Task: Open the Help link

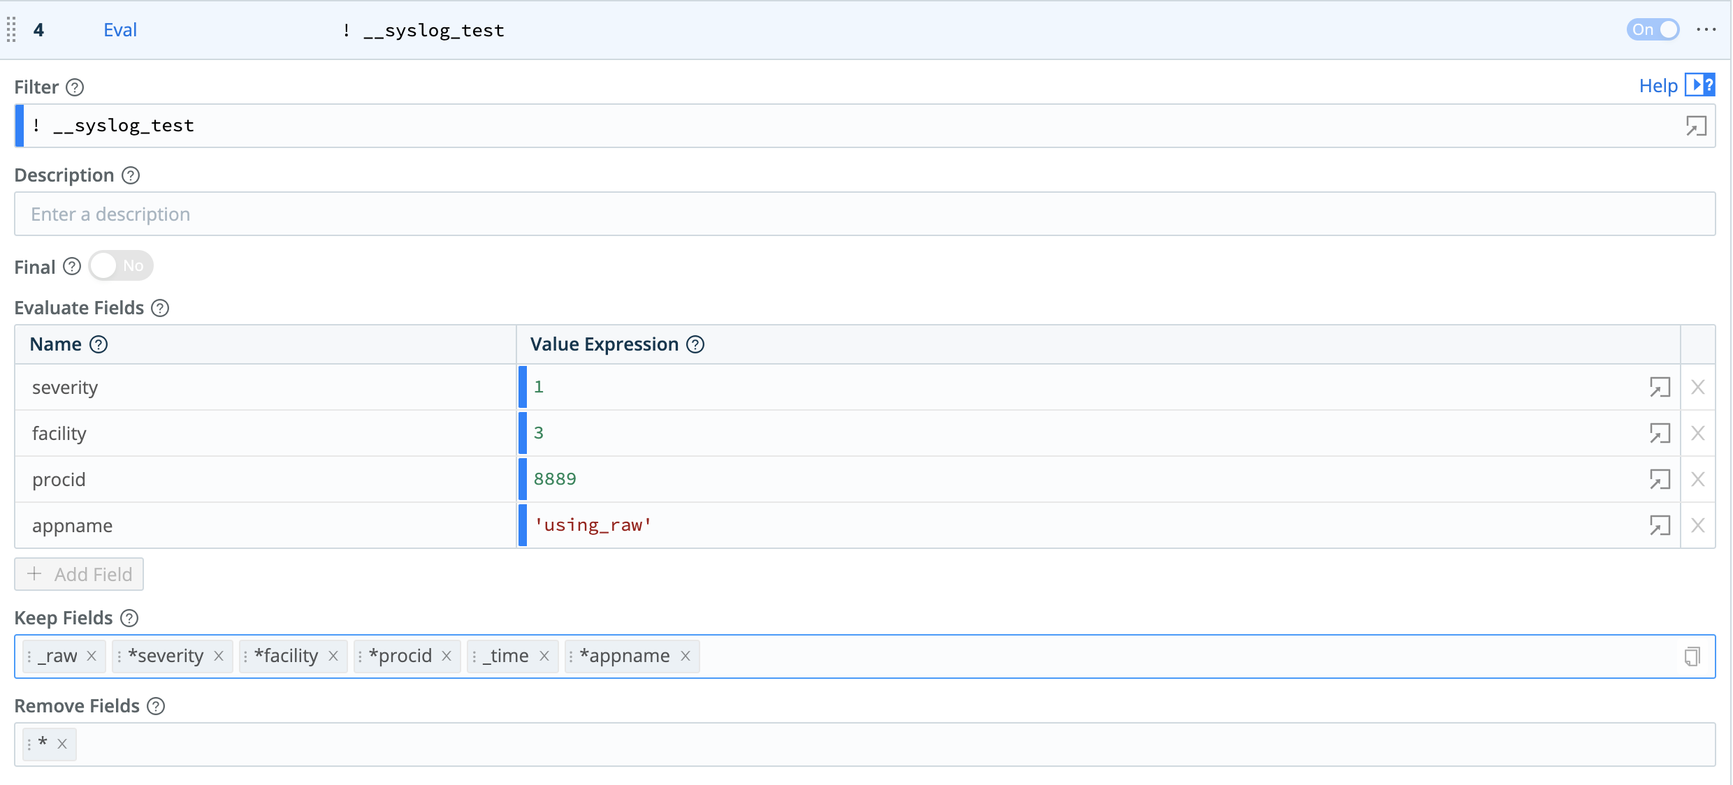Action: point(1658,85)
